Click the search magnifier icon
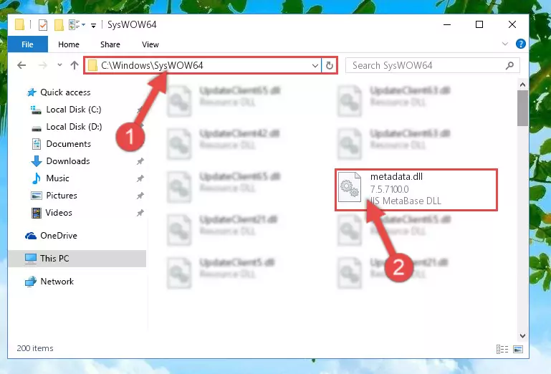The image size is (551, 374). 509,66
